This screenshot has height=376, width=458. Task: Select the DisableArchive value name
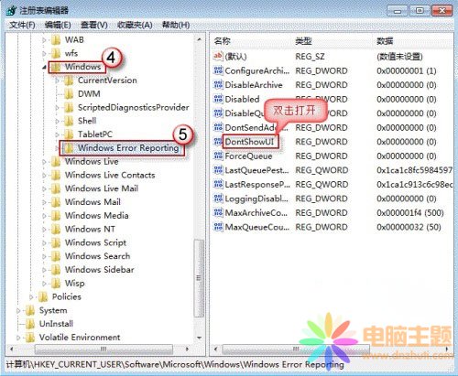click(254, 85)
